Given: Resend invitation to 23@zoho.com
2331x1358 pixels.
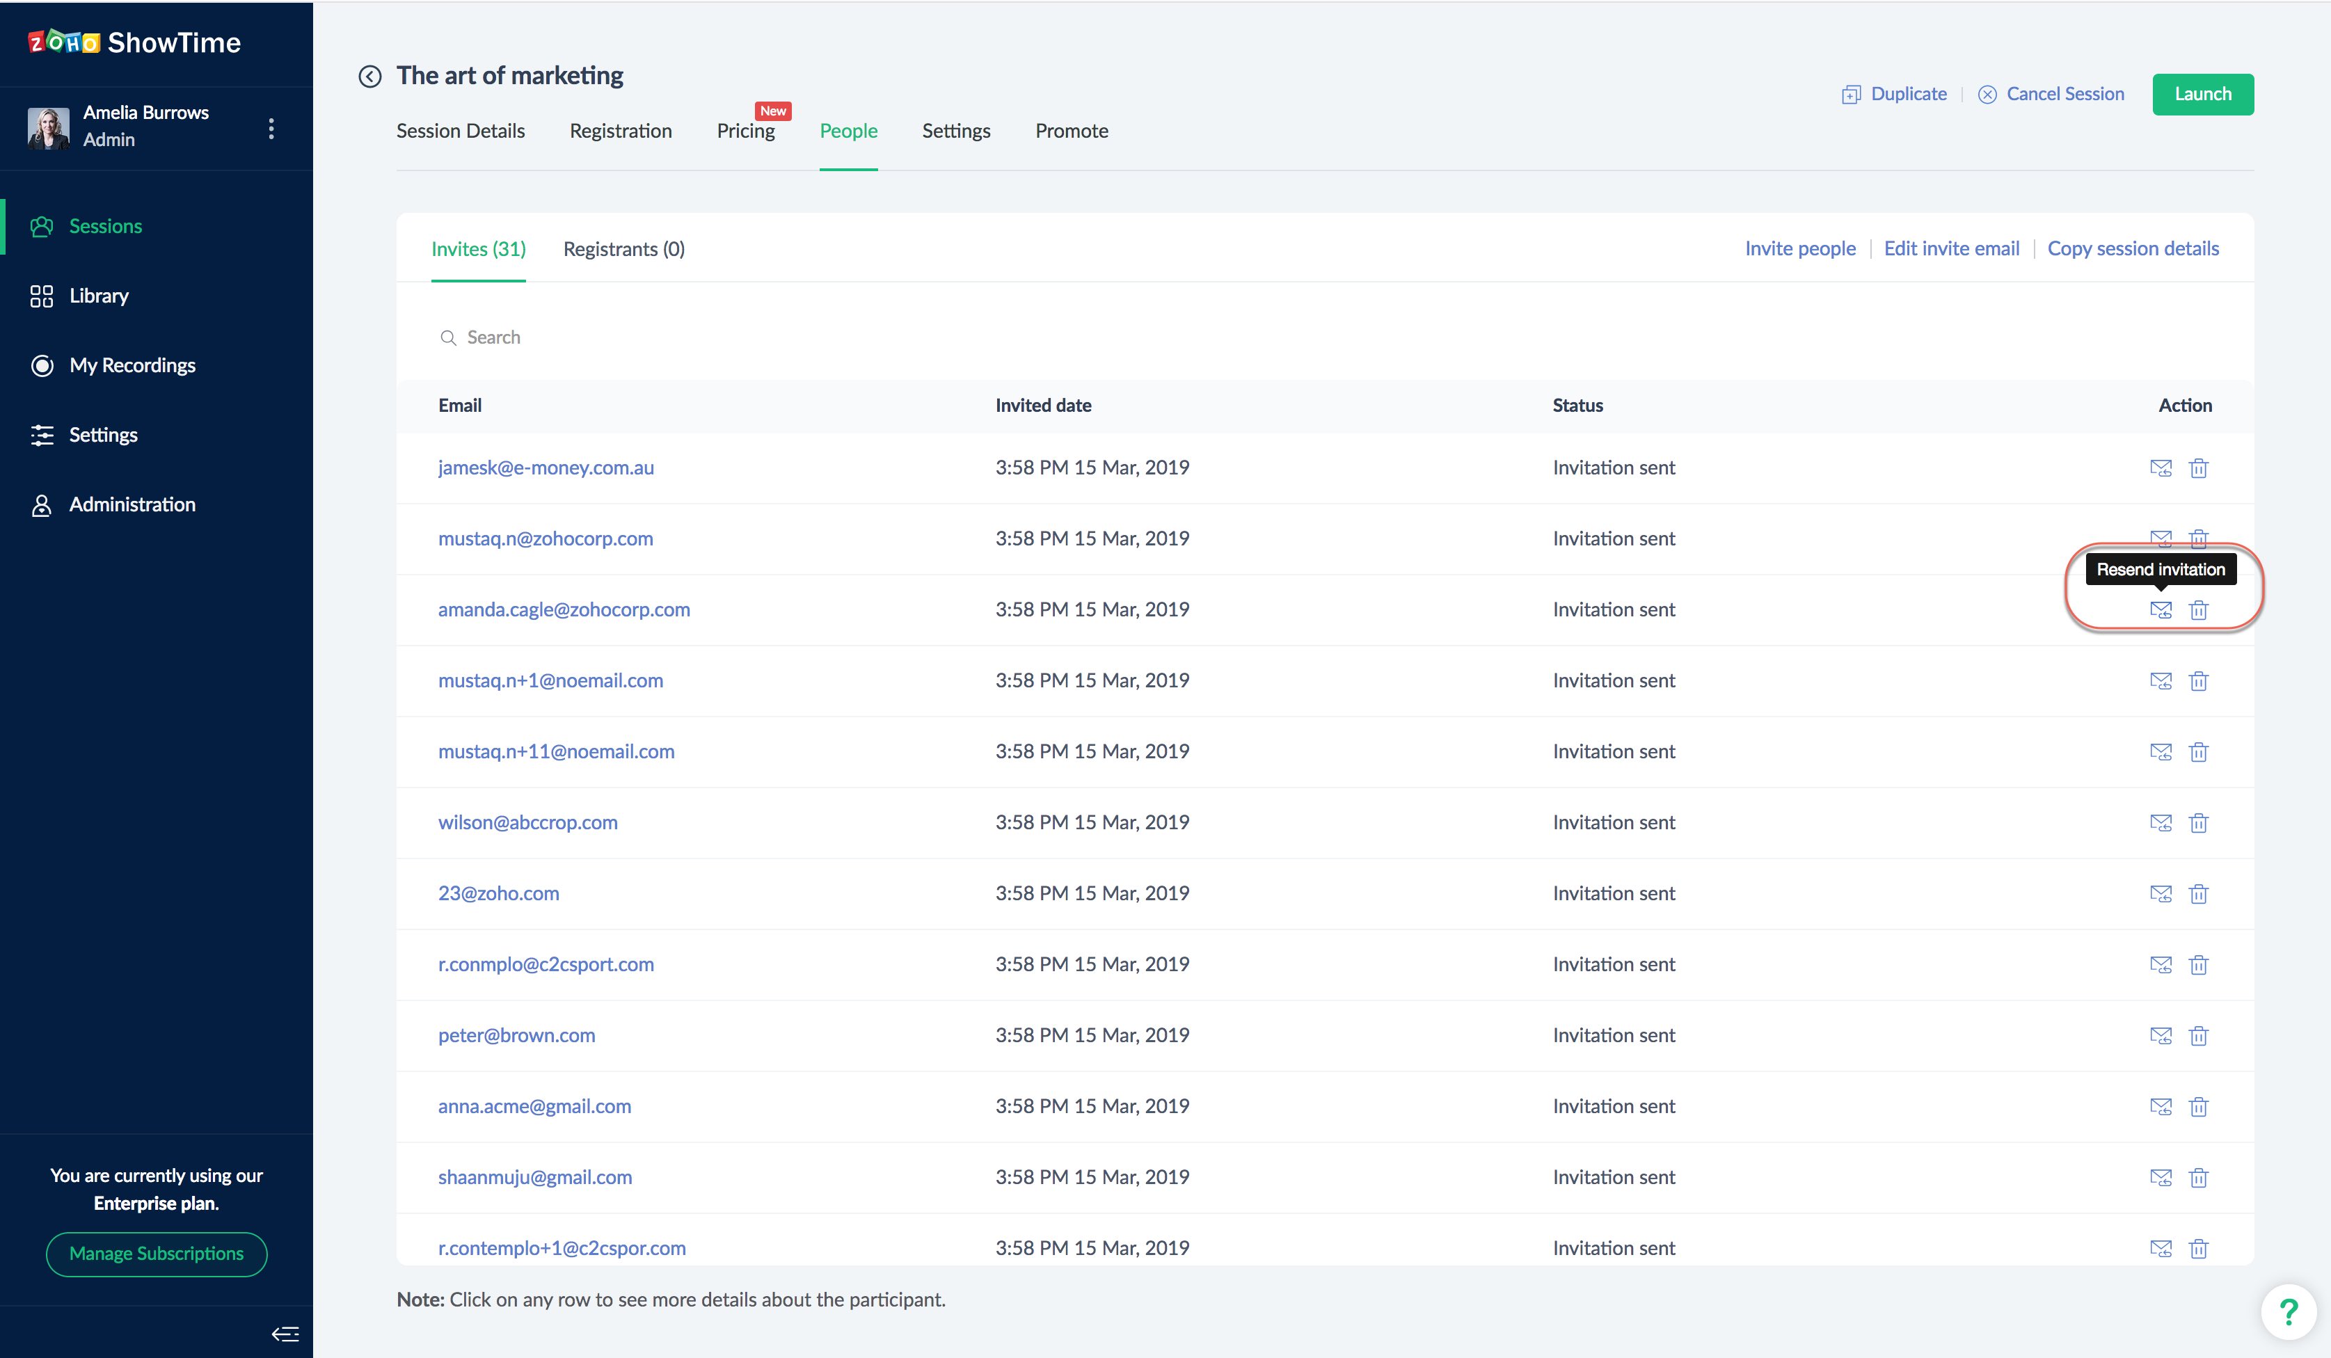Looking at the screenshot, I should tap(2160, 893).
